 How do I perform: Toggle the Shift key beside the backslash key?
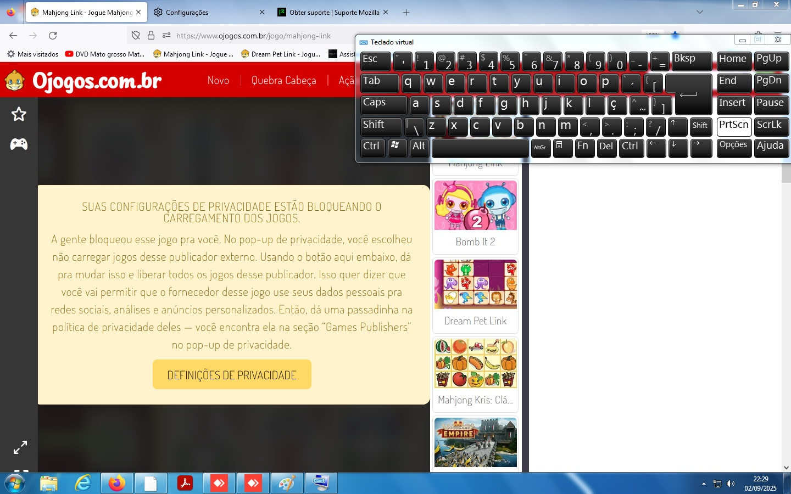point(381,127)
